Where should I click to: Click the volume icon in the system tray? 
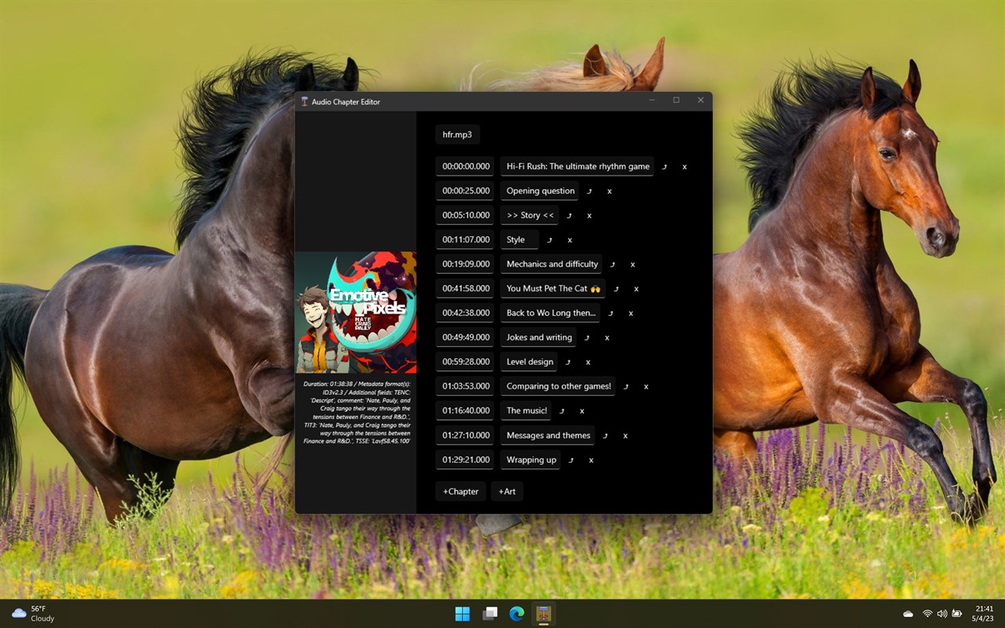click(941, 614)
